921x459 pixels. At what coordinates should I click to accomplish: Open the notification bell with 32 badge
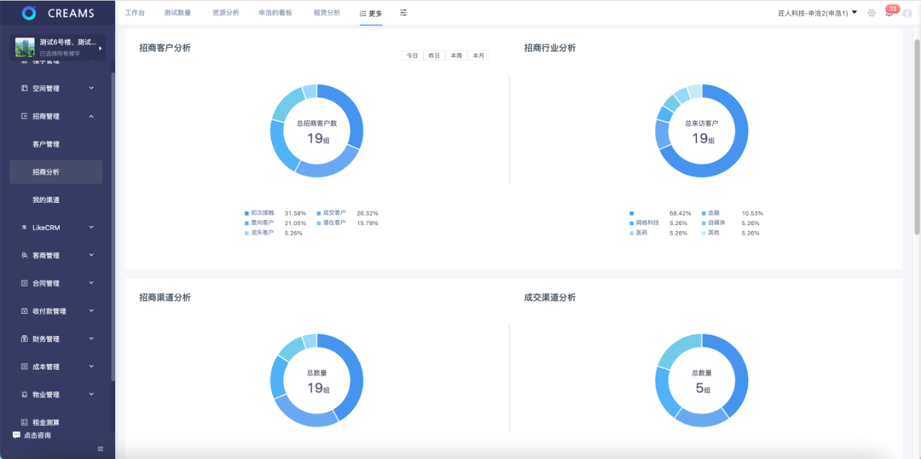coord(889,13)
